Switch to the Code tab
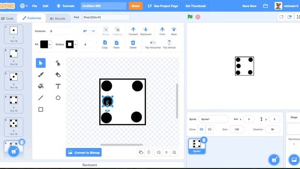 pos(7,18)
